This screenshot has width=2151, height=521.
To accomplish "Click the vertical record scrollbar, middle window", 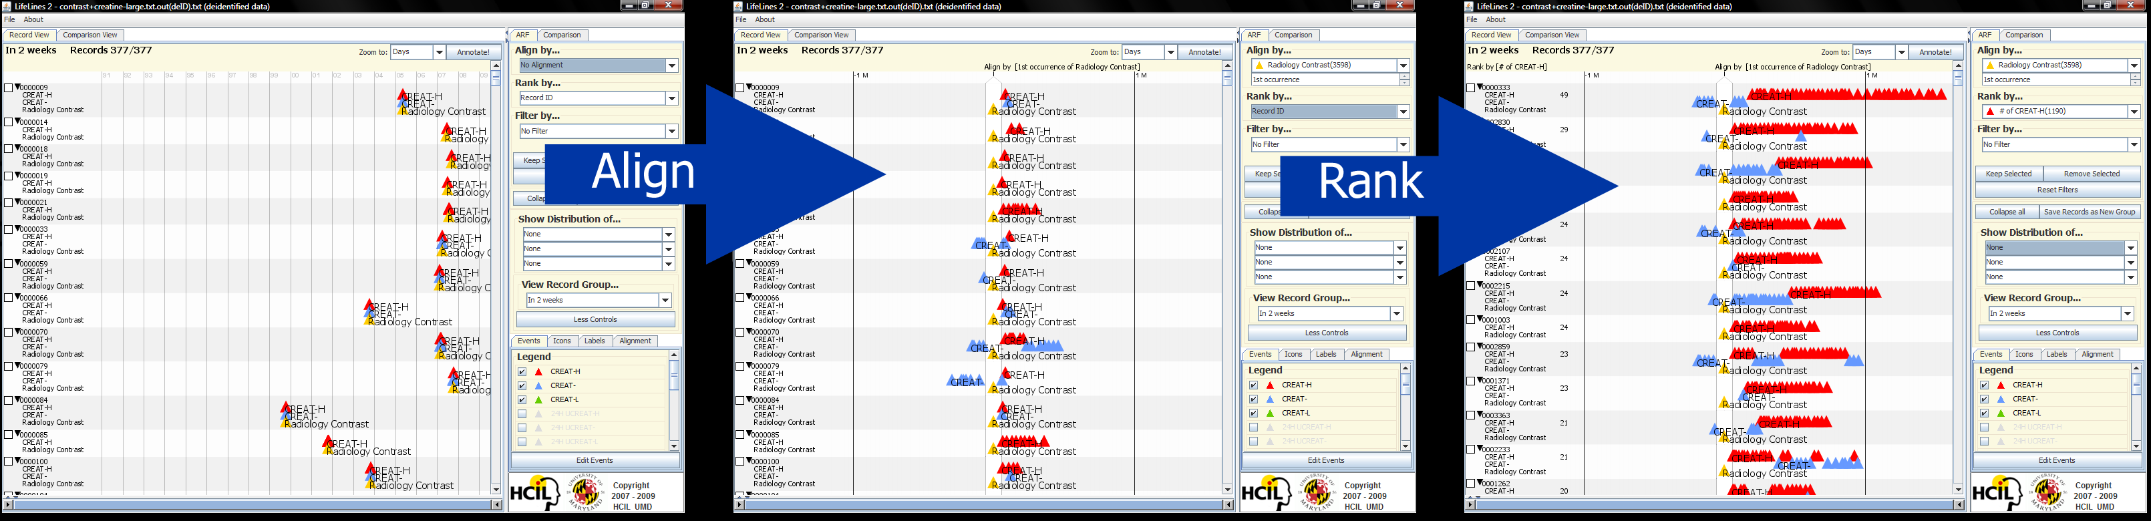I will tap(1226, 277).
